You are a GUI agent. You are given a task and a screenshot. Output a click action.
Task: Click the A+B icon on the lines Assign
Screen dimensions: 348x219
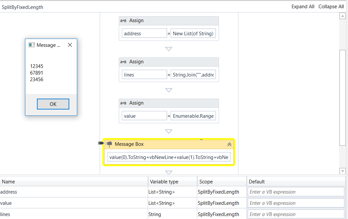tap(123, 62)
